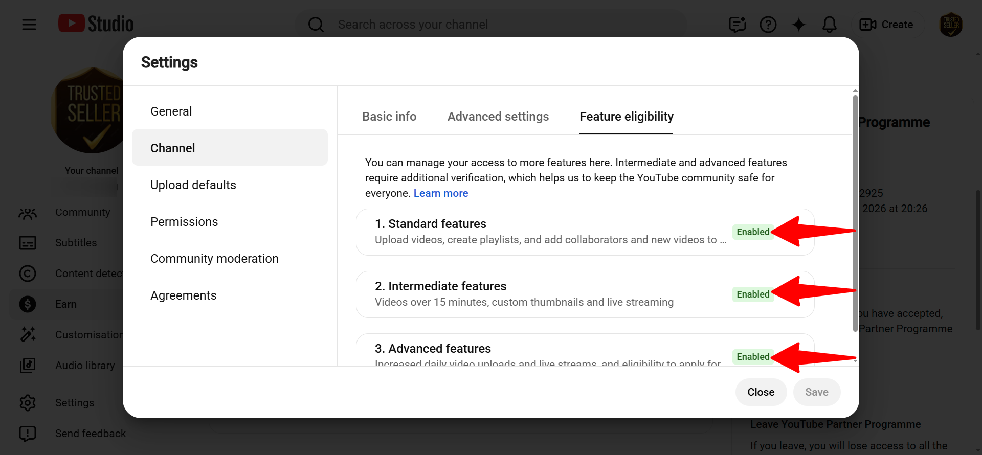Click the Send feedback label in sidebar
This screenshot has width=982, height=455.
[x=91, y=434]
